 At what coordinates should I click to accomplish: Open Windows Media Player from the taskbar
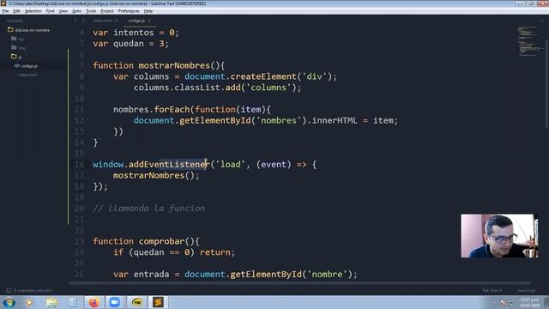click(30, 302)
